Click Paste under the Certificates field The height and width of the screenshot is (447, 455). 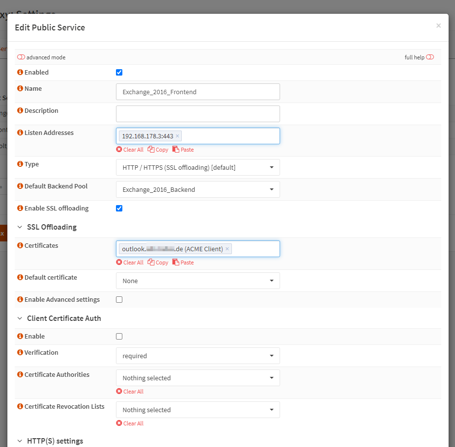tap(183, 262)
